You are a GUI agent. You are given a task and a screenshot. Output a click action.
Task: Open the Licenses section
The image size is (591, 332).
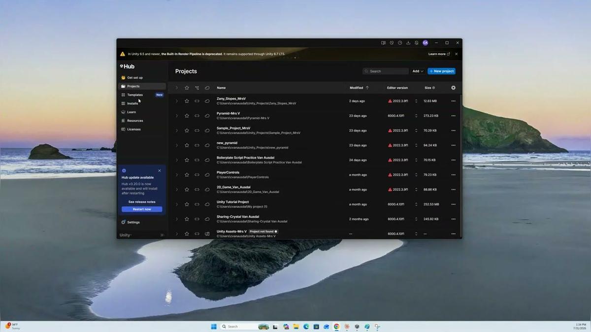pos(142,129)
